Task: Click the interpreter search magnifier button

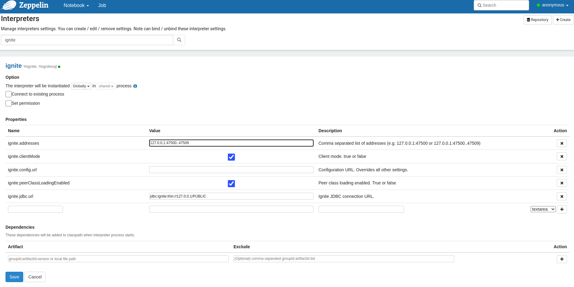Action: (179, 40)
